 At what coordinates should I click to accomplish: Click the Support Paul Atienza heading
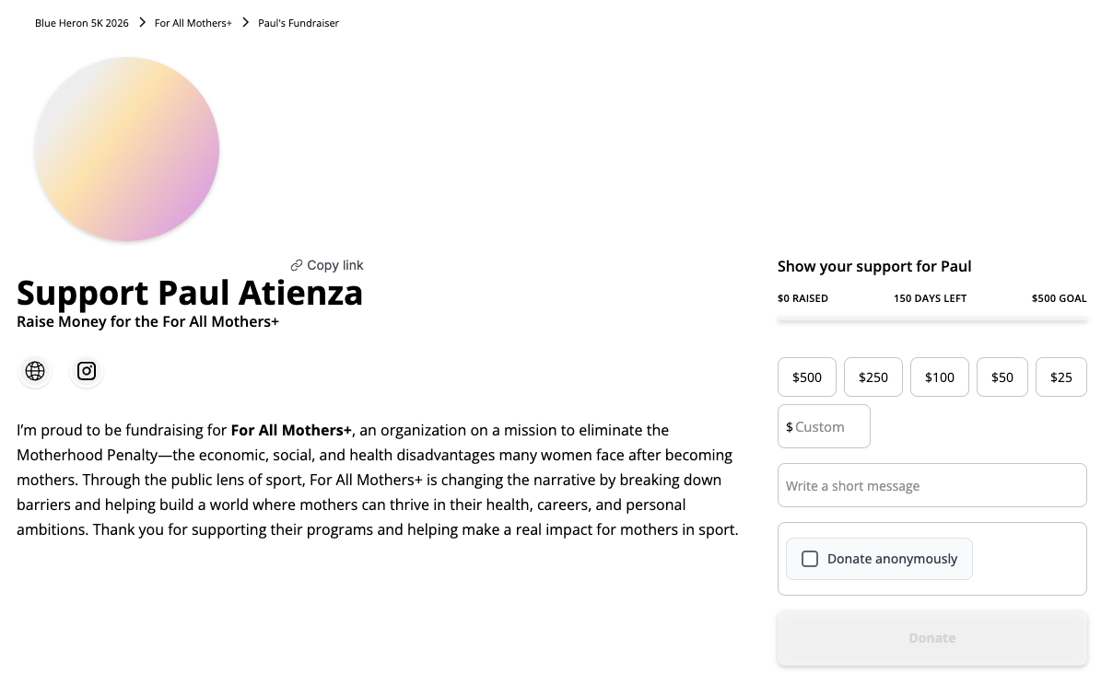[x=190, y=293]
